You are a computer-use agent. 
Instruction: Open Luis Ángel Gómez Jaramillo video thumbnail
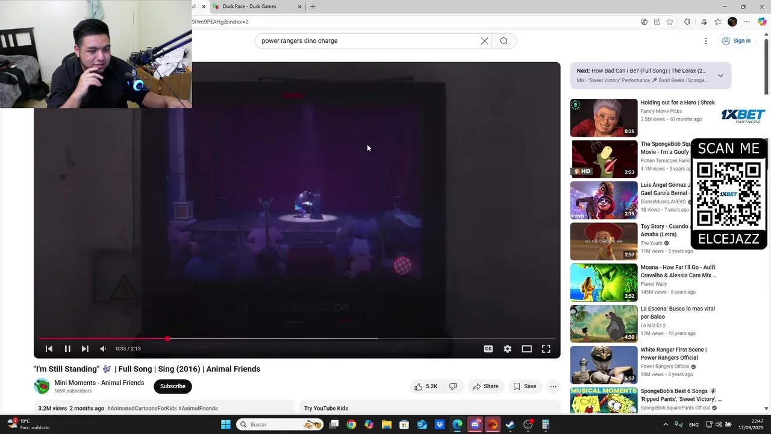pos(604,200)
